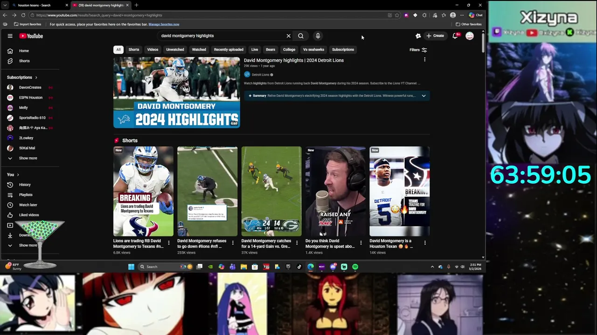Open the Filters panel
Image resolution: width=597 pixels, height=335 pixels.
click(x=418, y=50)
